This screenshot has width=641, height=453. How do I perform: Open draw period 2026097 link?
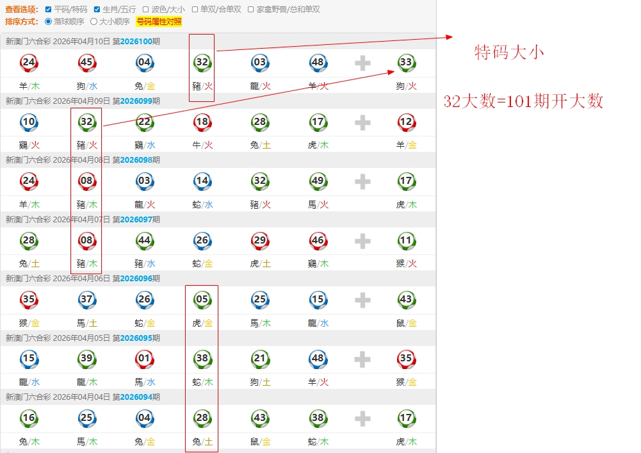[136, 219]
